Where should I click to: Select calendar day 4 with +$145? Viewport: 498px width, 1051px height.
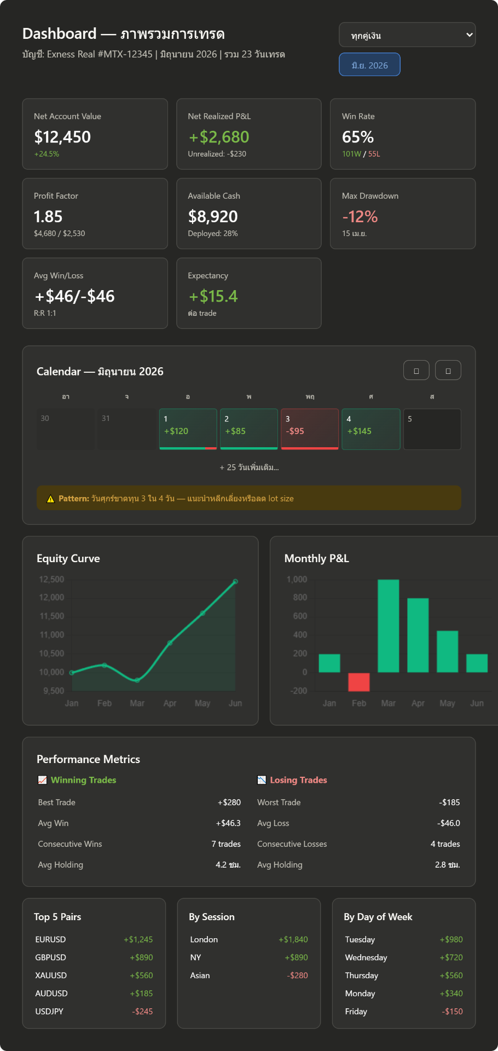coord(371,429)
